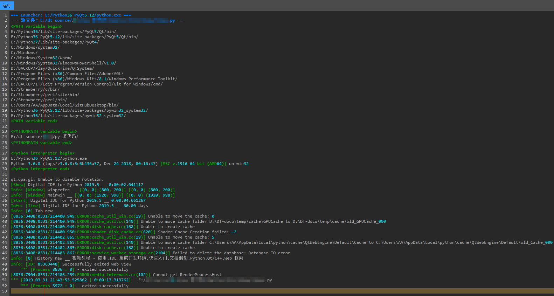This screenshot has width=554, height=296.
Task: Click 'Unable to move the cache: 5' error
Action: point(112,237)
